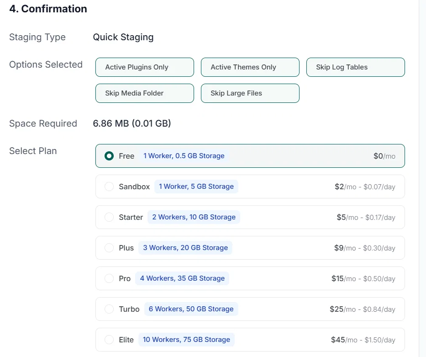Choose the Turbo plan radio button
The height and width of the screenshot is (357, 426).
[x=109, y=309]
